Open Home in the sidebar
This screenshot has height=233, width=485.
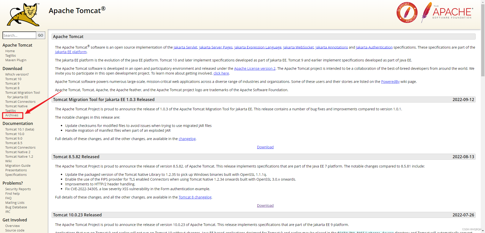[x=10, y=51]
